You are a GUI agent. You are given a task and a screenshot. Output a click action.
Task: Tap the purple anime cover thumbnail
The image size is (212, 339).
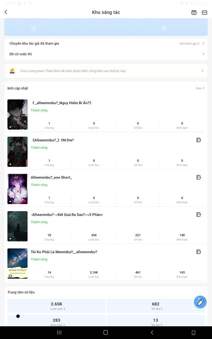click(x=17, y=189)
